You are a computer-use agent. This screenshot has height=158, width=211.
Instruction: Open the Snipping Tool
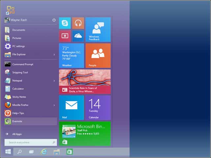(31, 72)
